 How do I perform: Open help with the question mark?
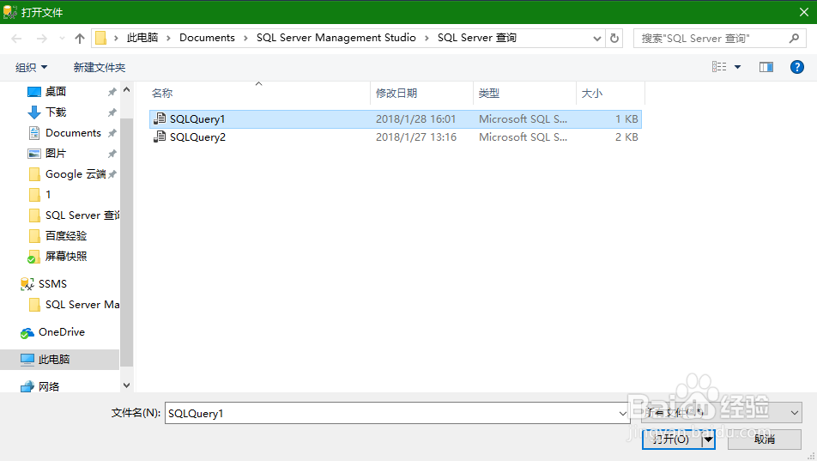[796, 67]
